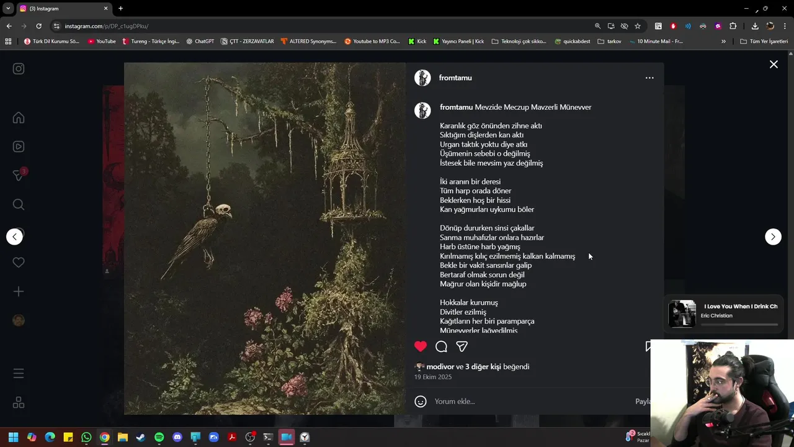View 3 diğer kişi who liked the post
Screen dimensions: 794x447
483,367
